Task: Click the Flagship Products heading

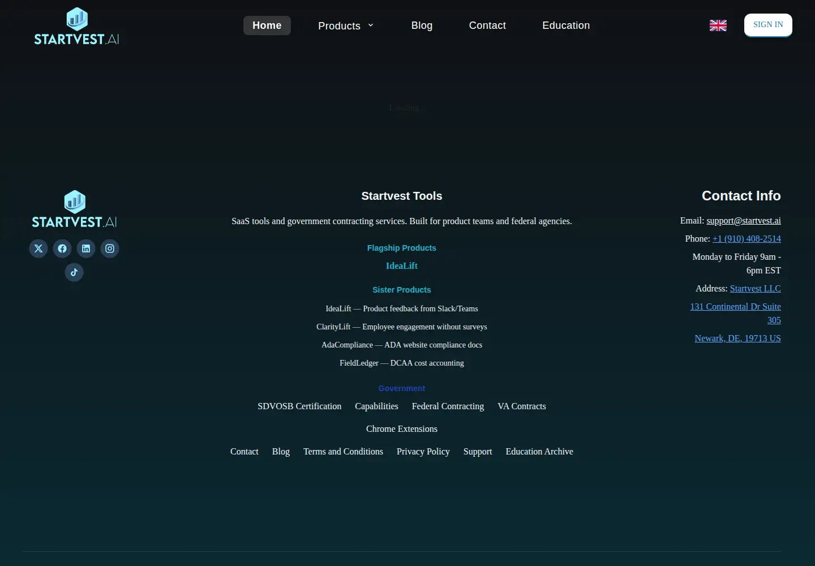Action: 402,248
